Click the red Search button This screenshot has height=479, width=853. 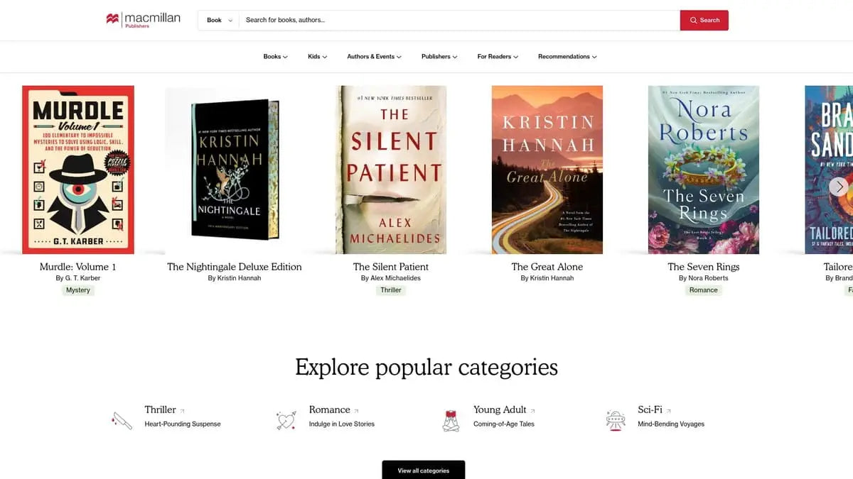704,20
